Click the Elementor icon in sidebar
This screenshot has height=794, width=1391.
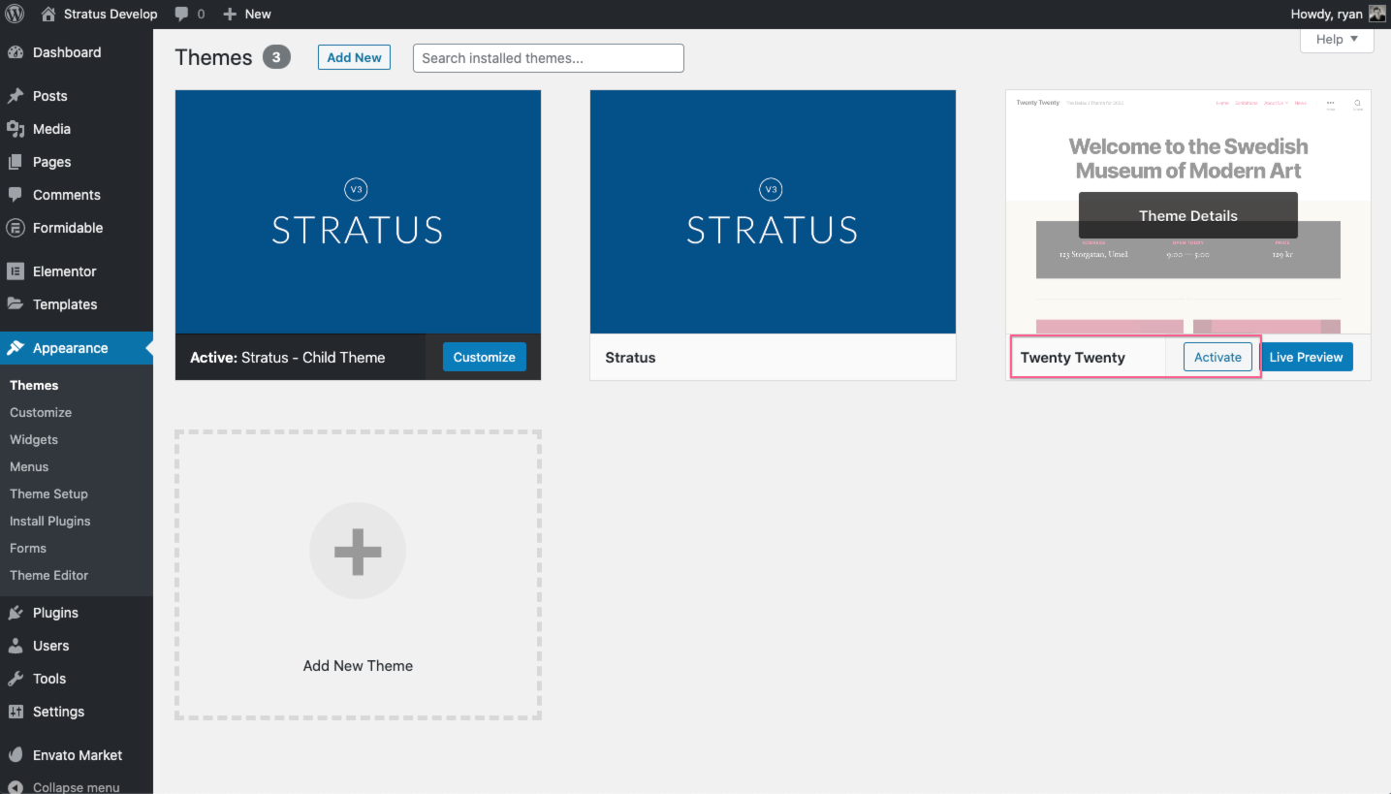[x=16, y=271]
